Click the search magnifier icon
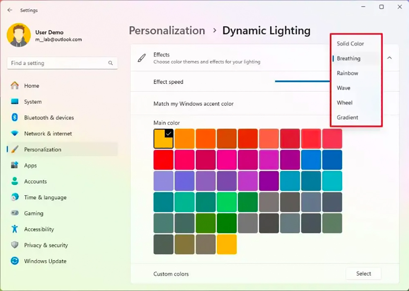Image resolution: width=409 pixels, height=291 pixels. tap(110, 63)
